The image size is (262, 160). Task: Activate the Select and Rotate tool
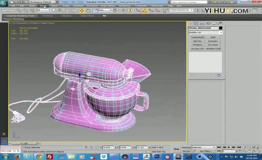88,11
